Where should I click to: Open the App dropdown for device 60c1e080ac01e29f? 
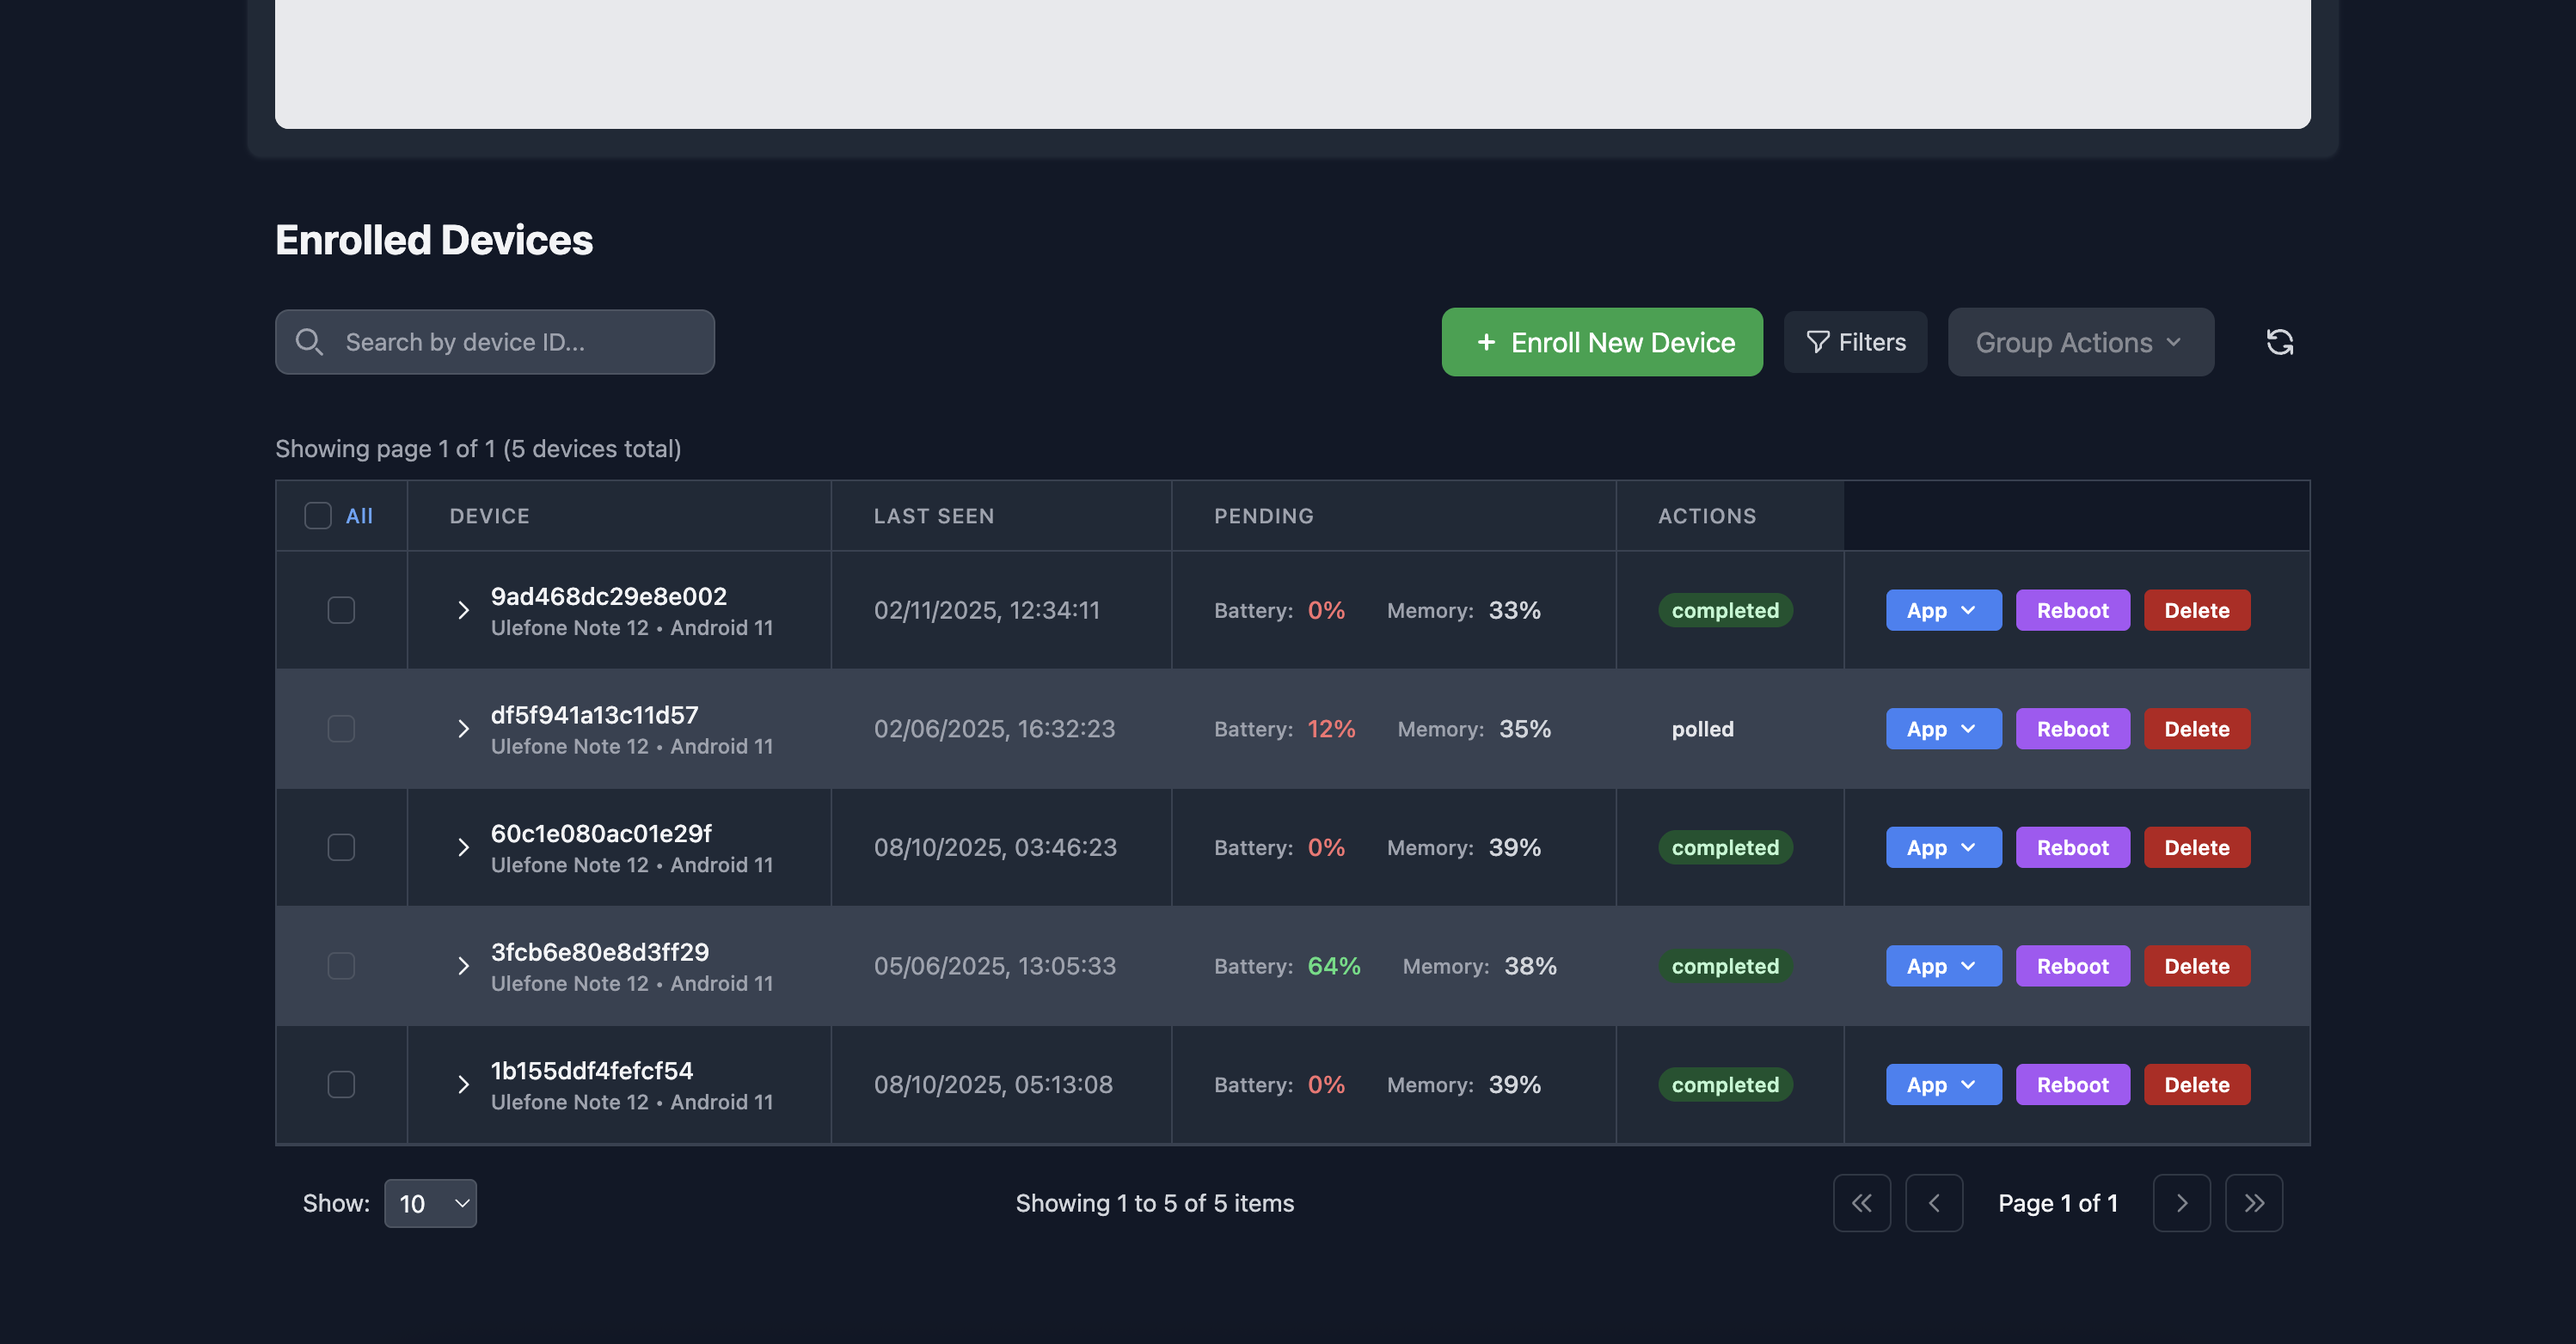tap(1942, 847)
